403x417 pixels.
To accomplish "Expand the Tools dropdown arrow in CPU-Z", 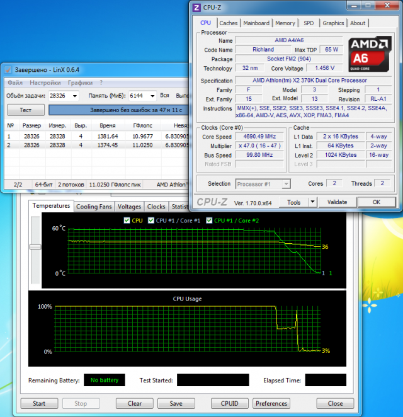I will point(312,202).
